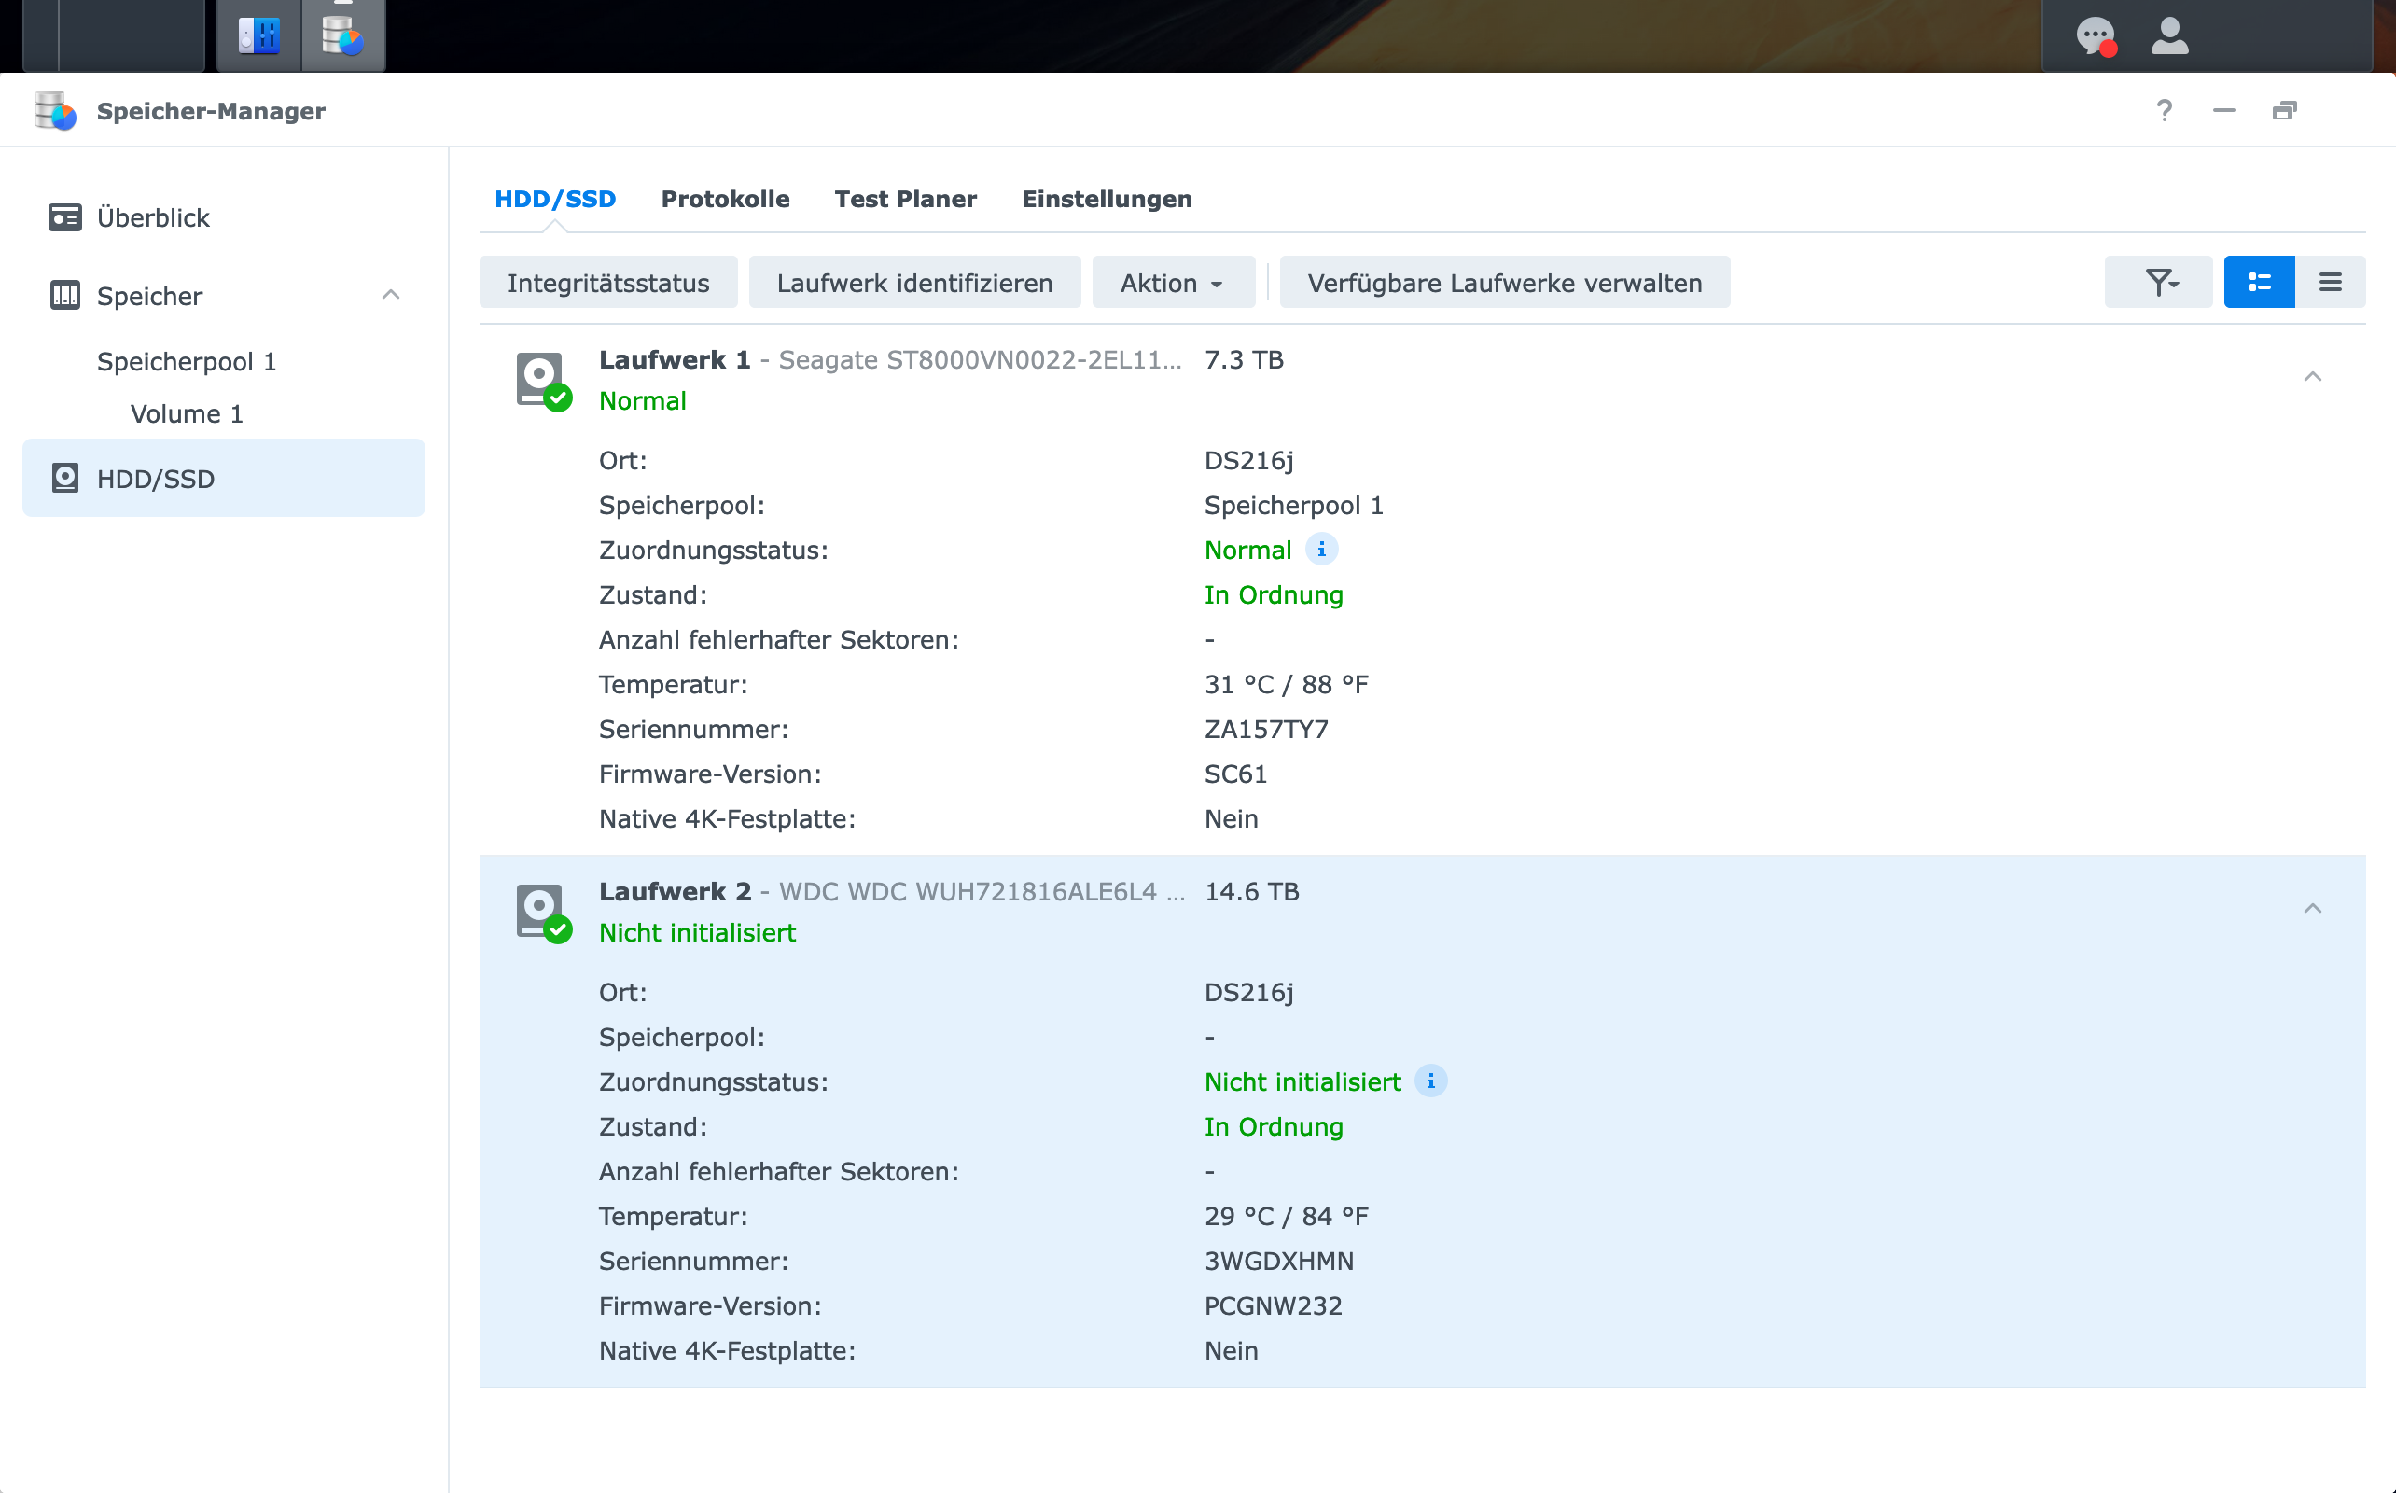
Task: Collapse the Speicher tree section
Action: (x=391, y=294)
